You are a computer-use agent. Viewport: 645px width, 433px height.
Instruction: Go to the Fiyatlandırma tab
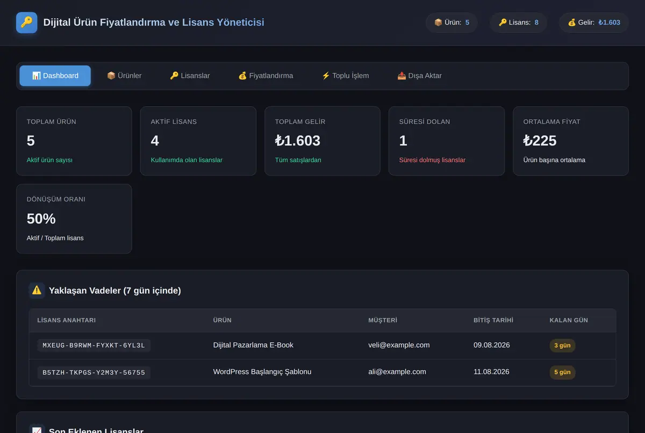pos(266,76)
